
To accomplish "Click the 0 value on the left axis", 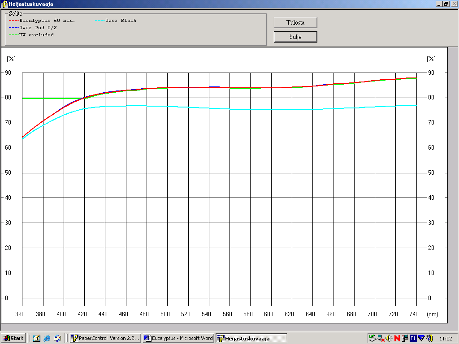I will point(6,298).
